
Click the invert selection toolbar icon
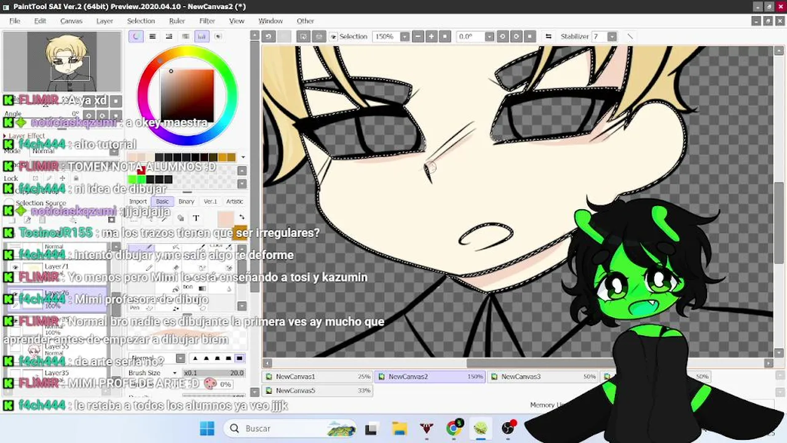point(318,36)
